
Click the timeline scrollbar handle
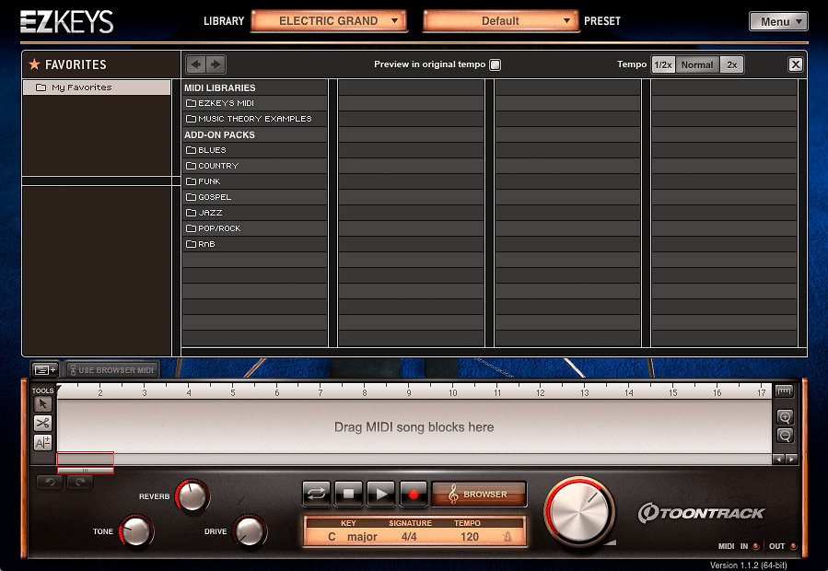[x=85, y=470]
